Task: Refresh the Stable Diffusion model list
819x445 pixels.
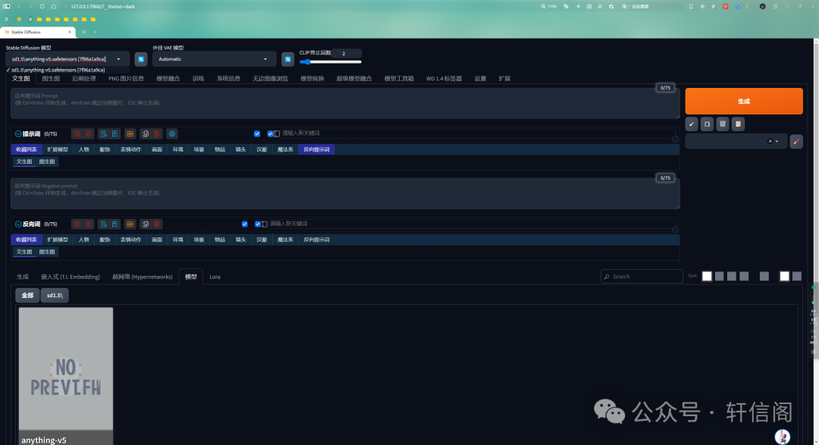Action: 141,58
